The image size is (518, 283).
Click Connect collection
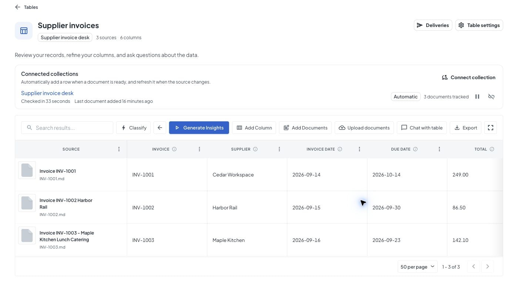[468, 77]
